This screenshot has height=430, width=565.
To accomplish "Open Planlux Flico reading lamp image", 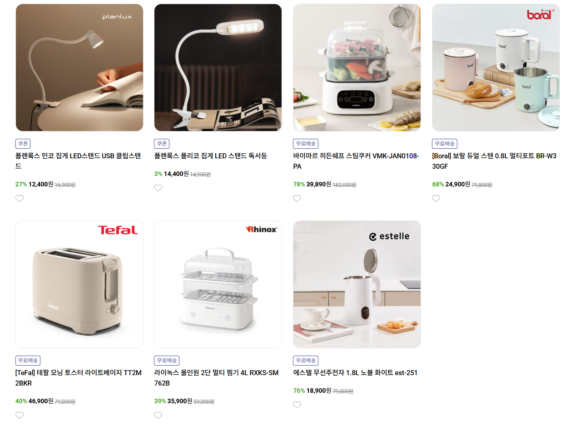I will tap(218, 68).
